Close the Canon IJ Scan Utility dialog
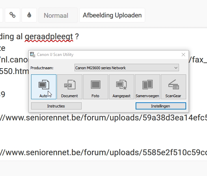This screenshot has height=176, width=207. [183, 55]
